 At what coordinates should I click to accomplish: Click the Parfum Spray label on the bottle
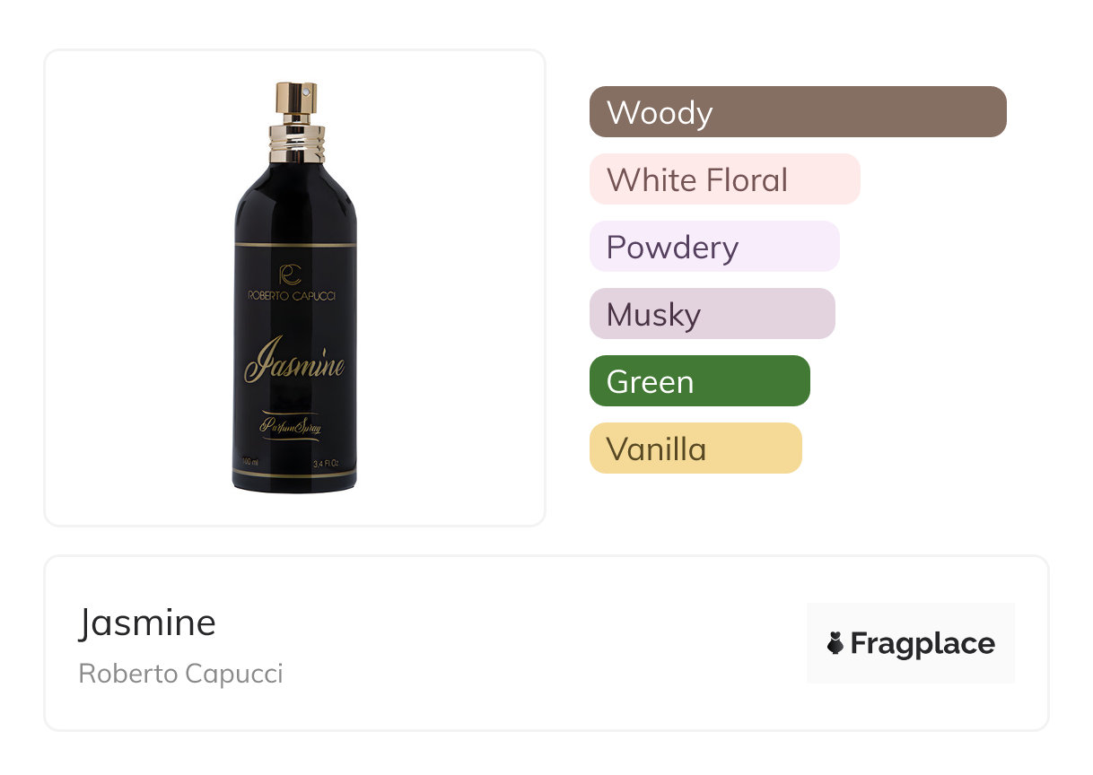pyautogui.click(x=292, y=427)
